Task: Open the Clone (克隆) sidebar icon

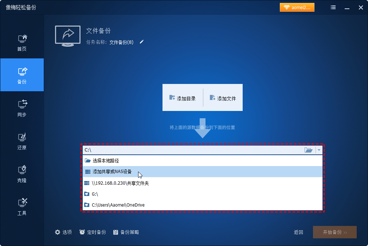Action: pyautogui.click(x=22, y=174)
